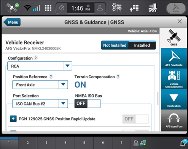Open the apps grid menu
This screenshot has height=149, width=188.
coord(48,8)
